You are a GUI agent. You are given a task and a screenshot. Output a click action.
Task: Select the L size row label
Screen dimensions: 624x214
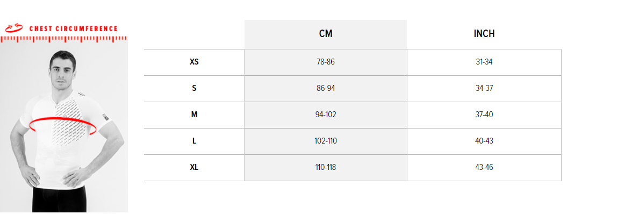(194, 141)
